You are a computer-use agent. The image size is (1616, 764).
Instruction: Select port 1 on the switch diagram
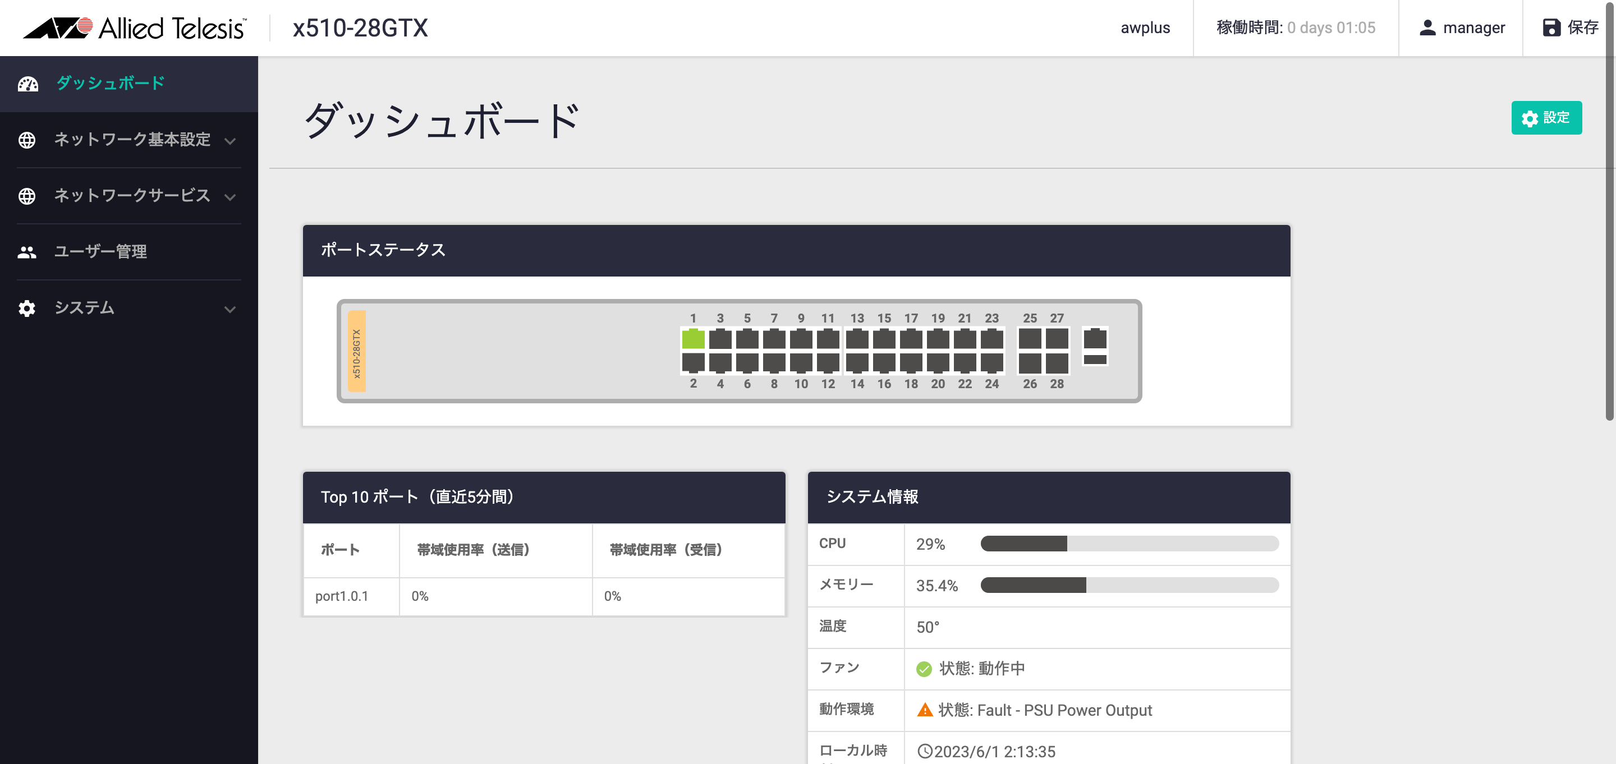pyautogui.click(x=692, y=339)
